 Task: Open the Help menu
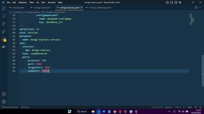[60, 2]
